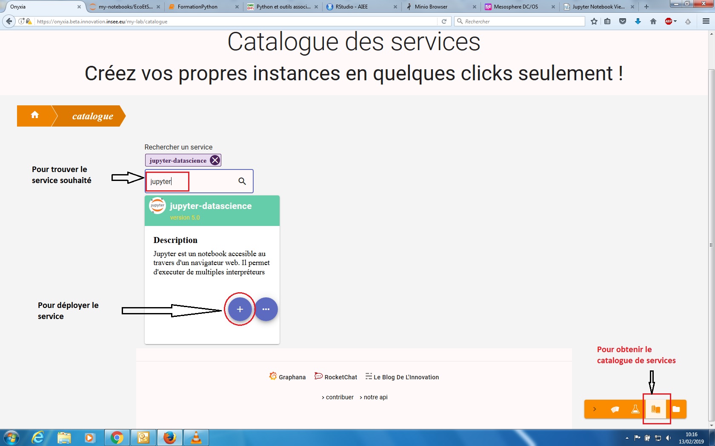Open Windows Explorer from taskbar

(64, 438)
